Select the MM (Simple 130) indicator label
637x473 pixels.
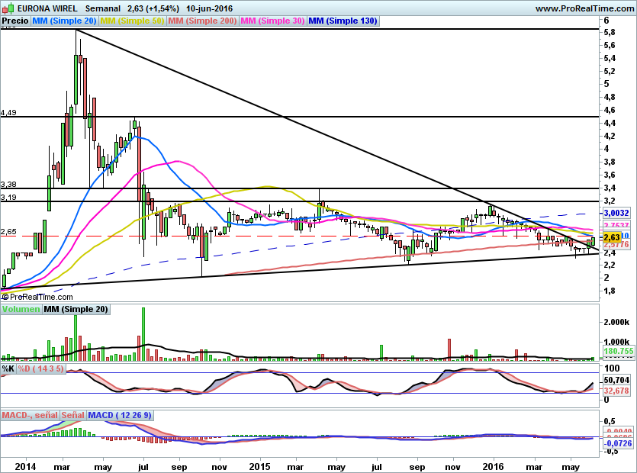coord(343,21)
